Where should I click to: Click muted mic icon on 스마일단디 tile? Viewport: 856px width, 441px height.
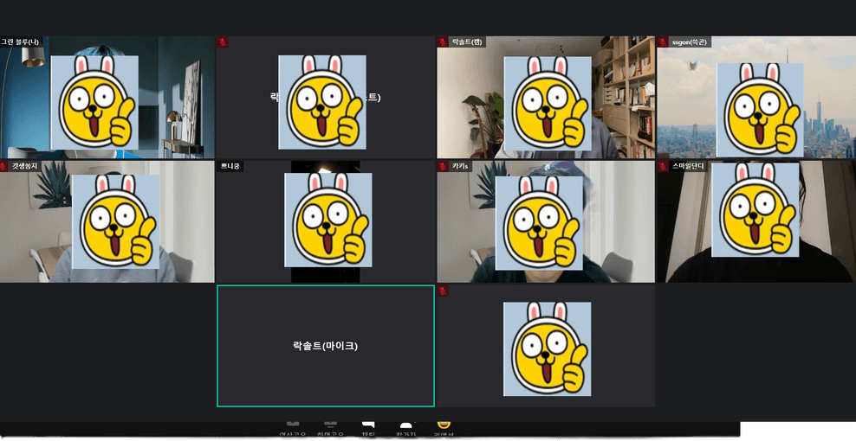point(663,166)
